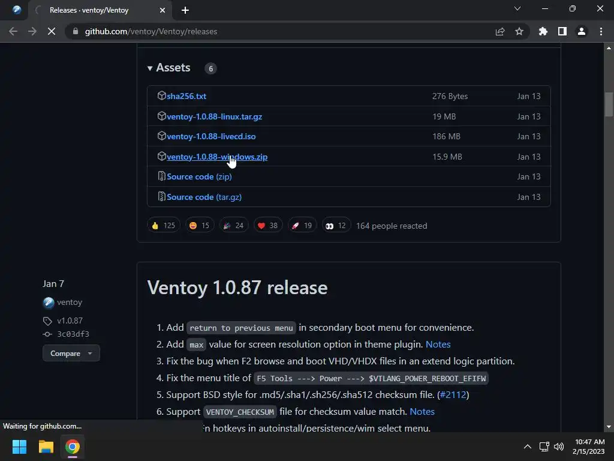Download ventoy-1.0.88-livecd.iso
This screenshot has width=614, height=461.
211,136
